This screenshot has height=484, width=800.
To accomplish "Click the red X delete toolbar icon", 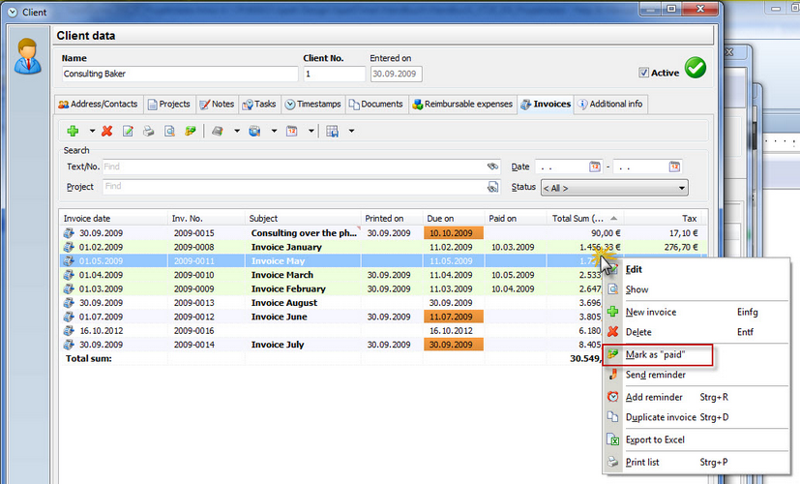I will coord(106,132).
